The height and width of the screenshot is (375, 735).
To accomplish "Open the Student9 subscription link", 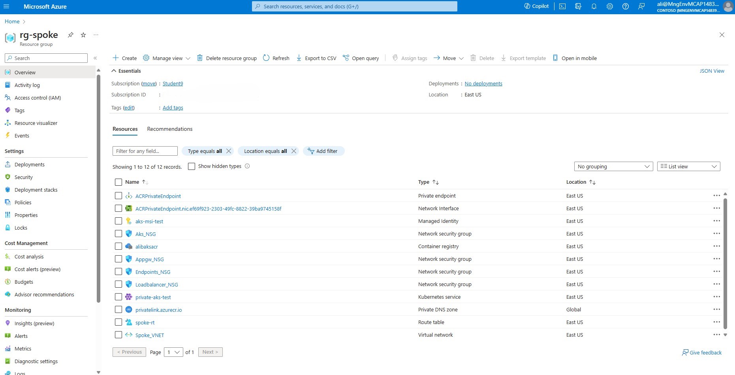I will [173, 83].
